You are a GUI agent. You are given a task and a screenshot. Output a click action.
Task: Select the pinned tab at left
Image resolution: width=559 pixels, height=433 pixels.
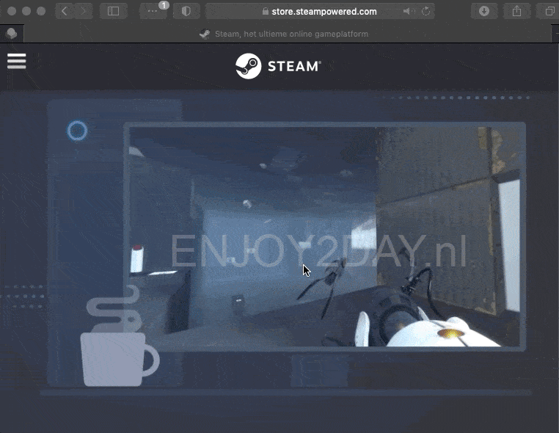[12, 34]
